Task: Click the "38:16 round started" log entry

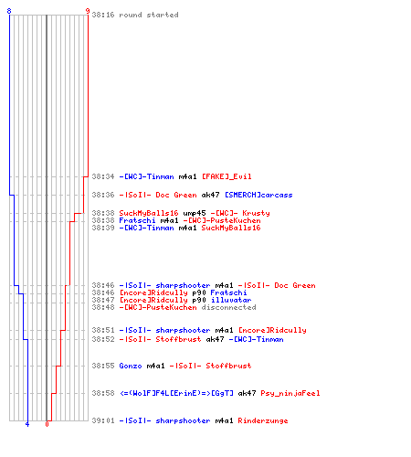Action: [135, 15]
